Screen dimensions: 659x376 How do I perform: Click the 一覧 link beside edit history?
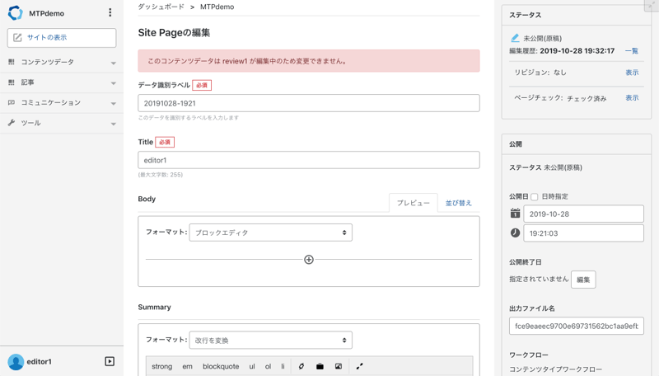click(x=631, y=51)
